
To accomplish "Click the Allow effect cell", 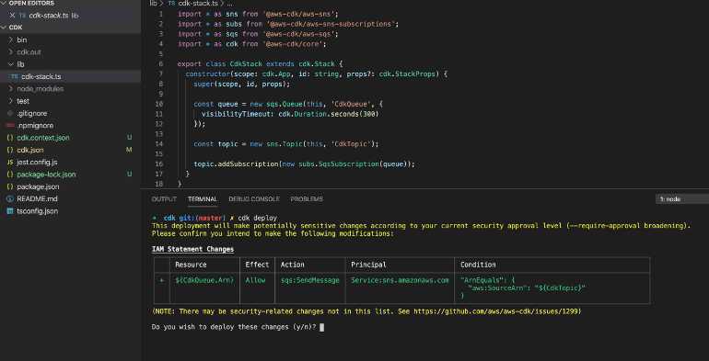I will 255,280.
